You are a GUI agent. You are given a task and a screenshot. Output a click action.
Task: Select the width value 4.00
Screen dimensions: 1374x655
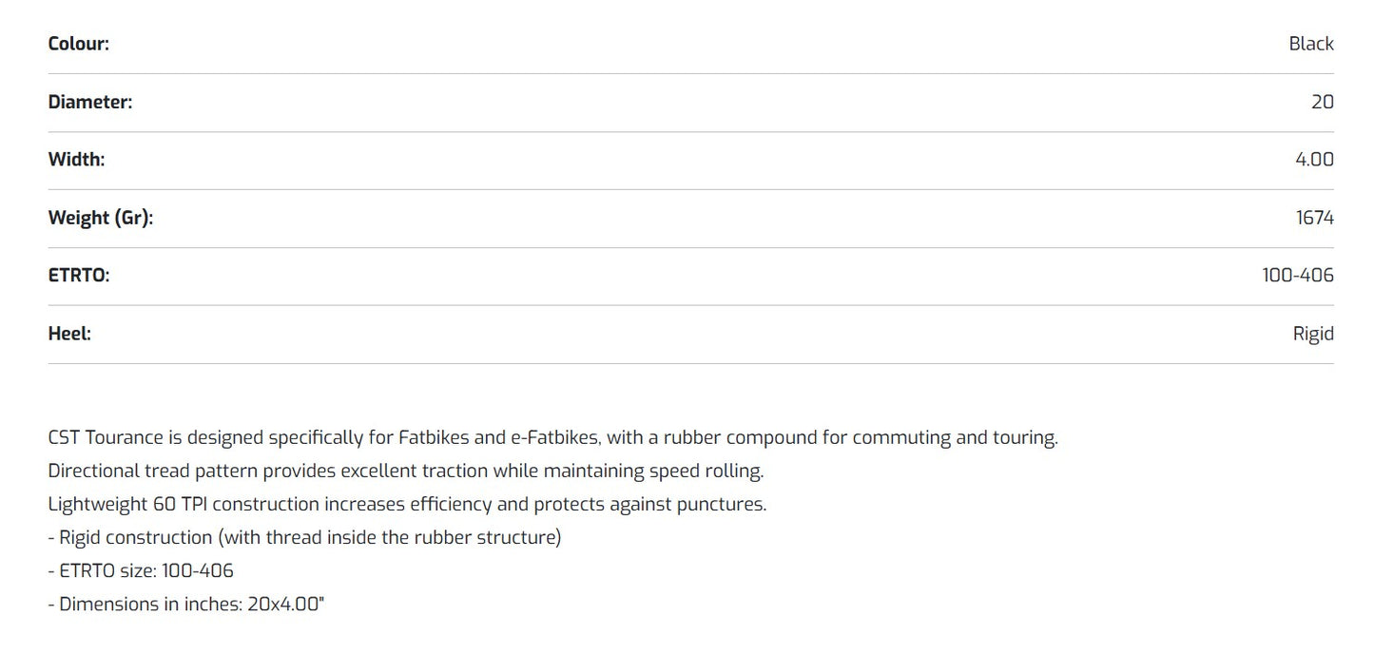(1314, 160)
